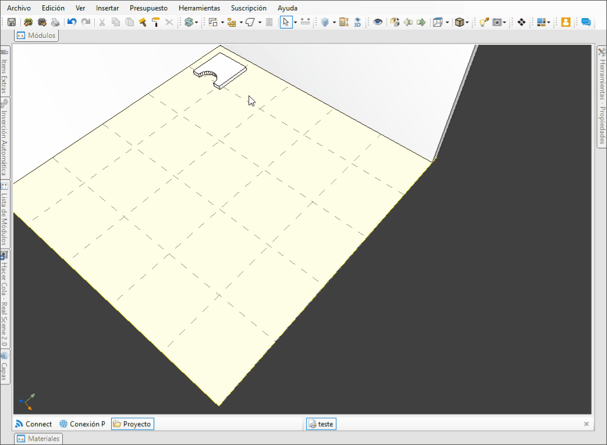Open the blue chat bubbles icon
The height and width of the screenshot is (445, 607).
(586, 22)
